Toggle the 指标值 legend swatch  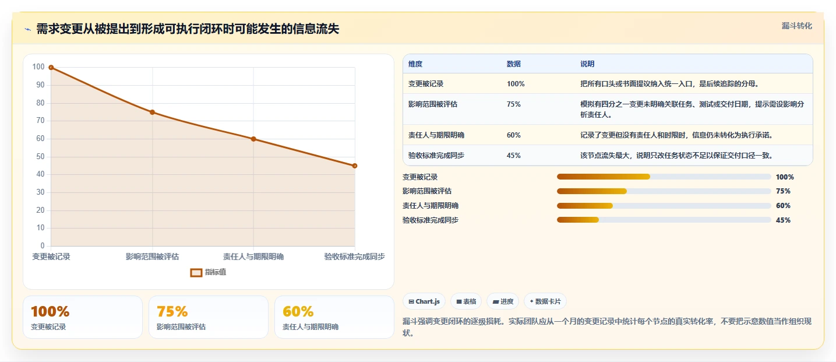pos(196,272)
